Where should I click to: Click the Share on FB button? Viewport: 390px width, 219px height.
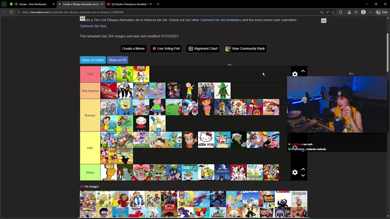pyautogui.click(x=117, y=60)
